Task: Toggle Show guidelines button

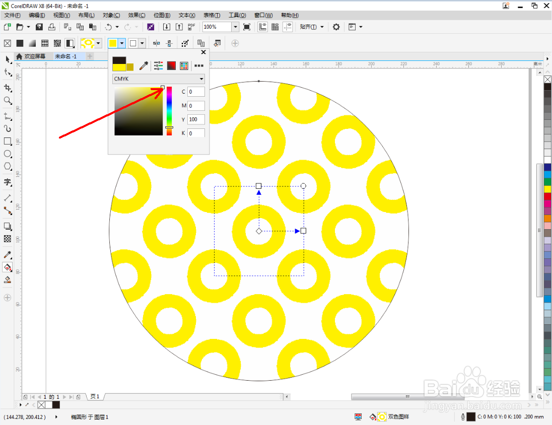Action: pos(288,27)
